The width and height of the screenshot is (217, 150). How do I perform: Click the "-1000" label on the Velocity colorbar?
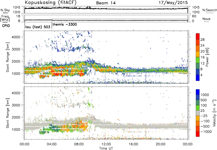pyautogui.click(x=206, y=132)
